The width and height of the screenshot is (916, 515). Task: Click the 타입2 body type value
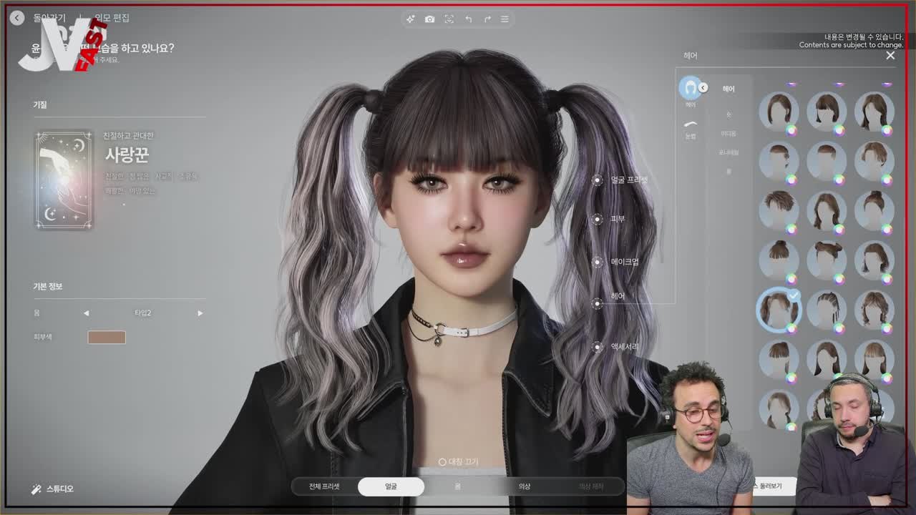point(143,313)
